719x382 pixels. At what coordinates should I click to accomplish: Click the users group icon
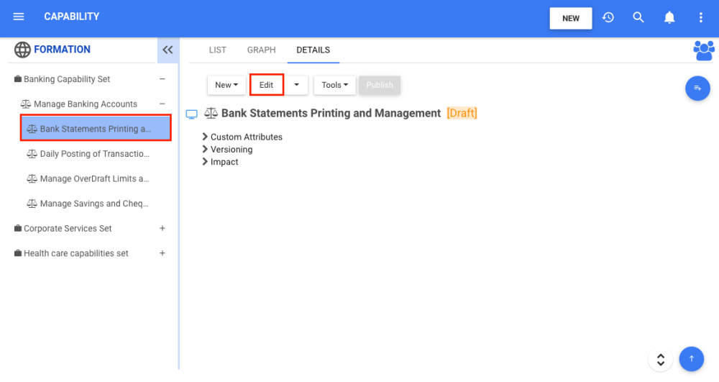click(x=703, y=50)
